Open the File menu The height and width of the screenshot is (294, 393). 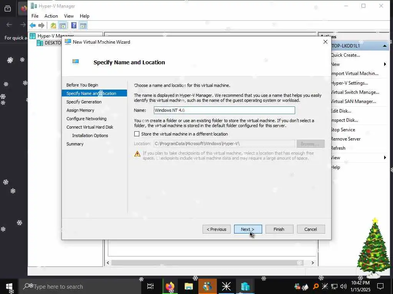pyautogui.click(x=35, y=16)
